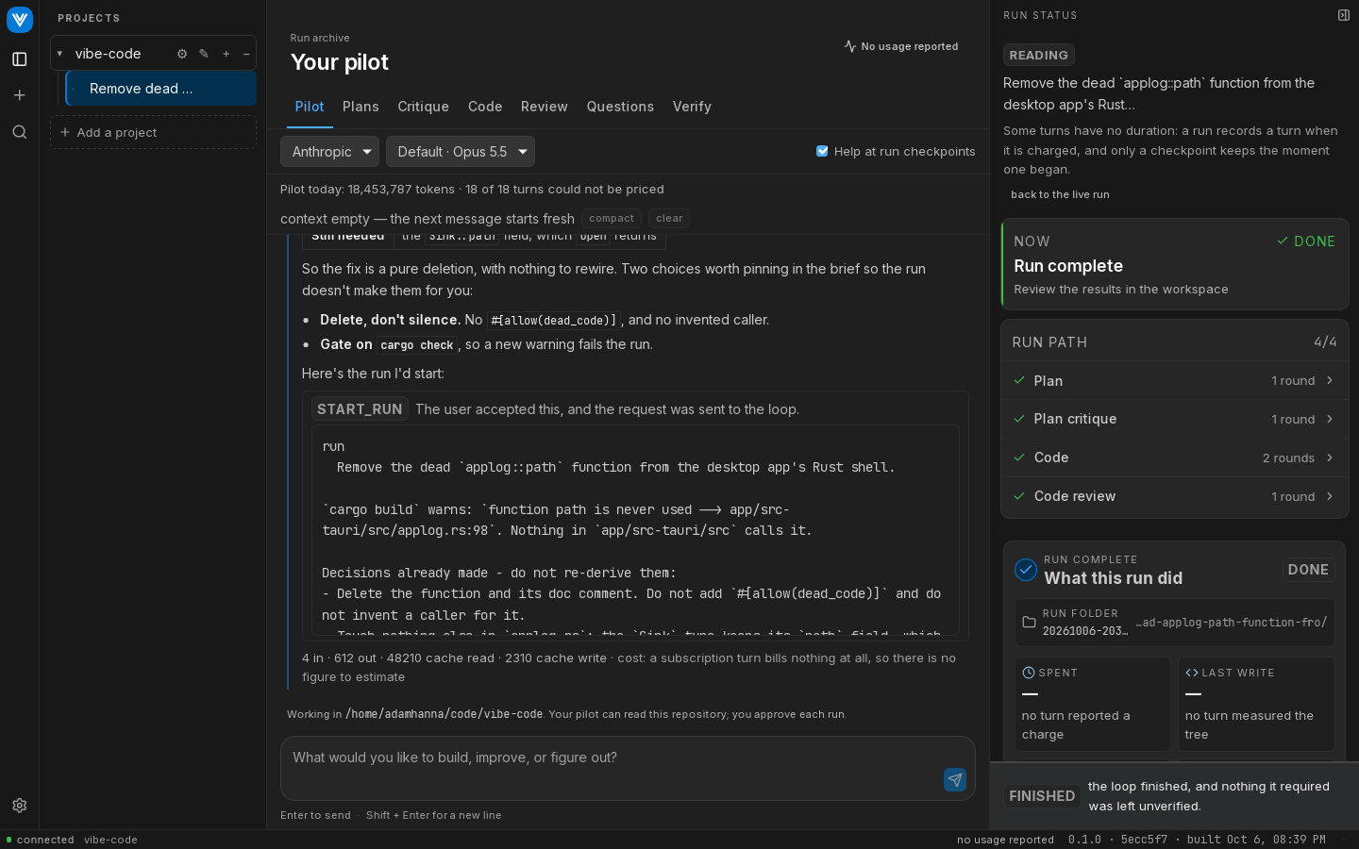This screenshot has height=849, width=1359.
Task: Switch to the Plans tab
Action: 361,107
